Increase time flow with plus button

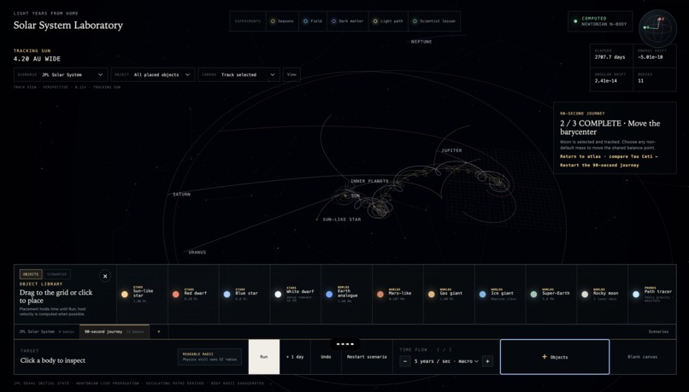click(x=487, y=361)
